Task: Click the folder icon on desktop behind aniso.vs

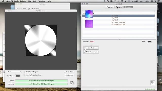Action: coord(12,7)
